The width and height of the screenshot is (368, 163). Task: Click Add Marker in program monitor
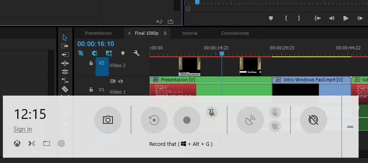pyautogui.click(x=271, y=18)
